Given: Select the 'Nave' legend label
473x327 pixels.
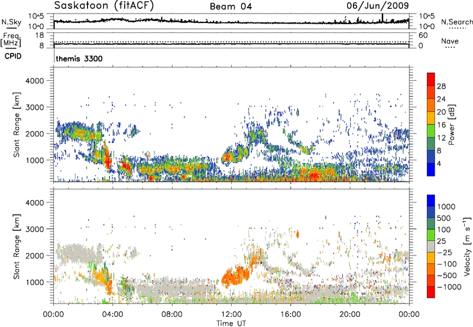Looking at the screenshot, I should (450, 41).
